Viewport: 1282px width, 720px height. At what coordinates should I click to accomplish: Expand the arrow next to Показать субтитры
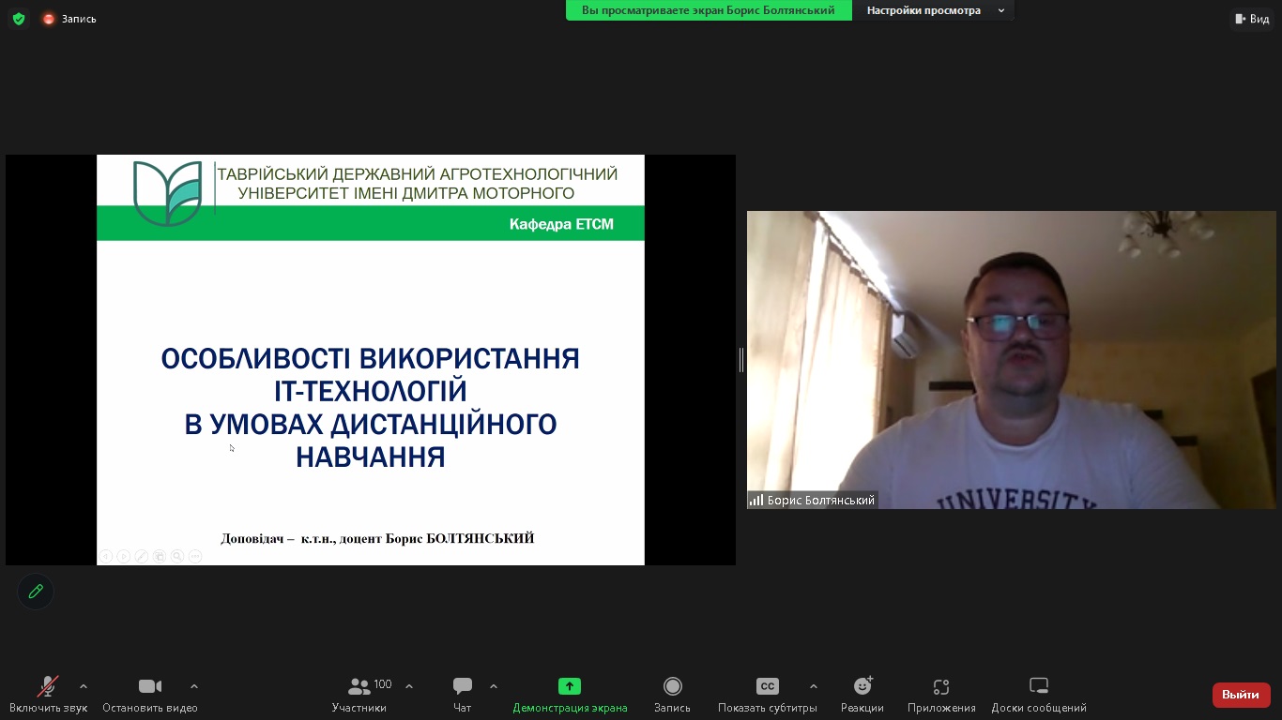coord(813,686)
